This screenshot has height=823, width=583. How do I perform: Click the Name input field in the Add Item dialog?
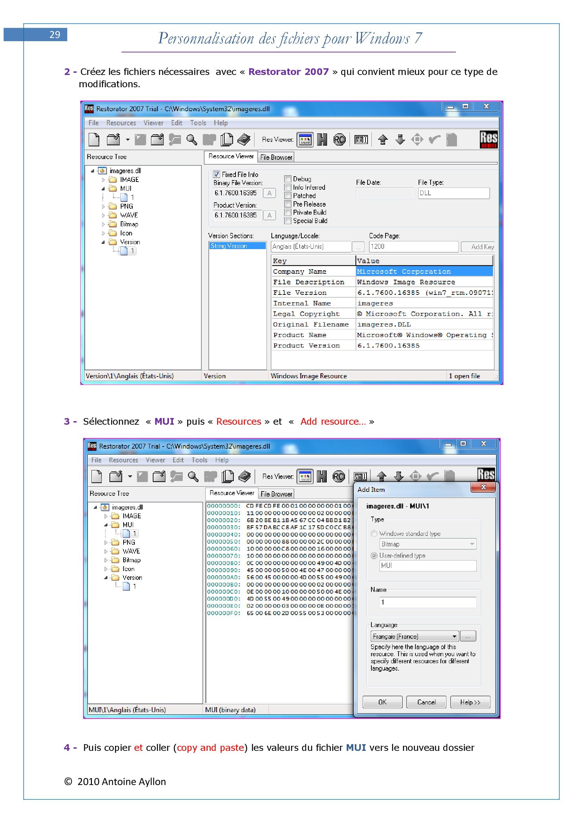(x=428, y=602)
